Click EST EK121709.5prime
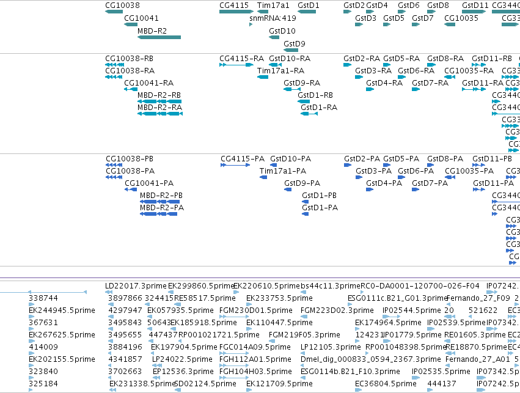The height and width of the screenshot is (393, 520). [x=249, y=391]
